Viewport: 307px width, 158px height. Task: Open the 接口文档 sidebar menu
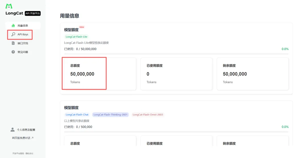click(x=23, y=43)
